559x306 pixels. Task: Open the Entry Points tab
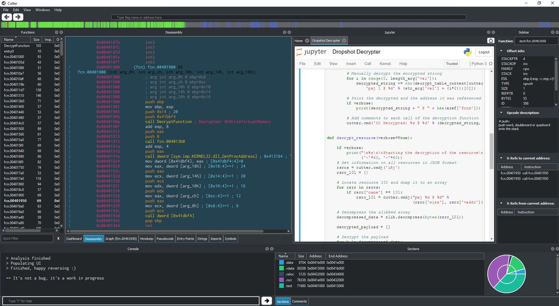coord(185,239)
